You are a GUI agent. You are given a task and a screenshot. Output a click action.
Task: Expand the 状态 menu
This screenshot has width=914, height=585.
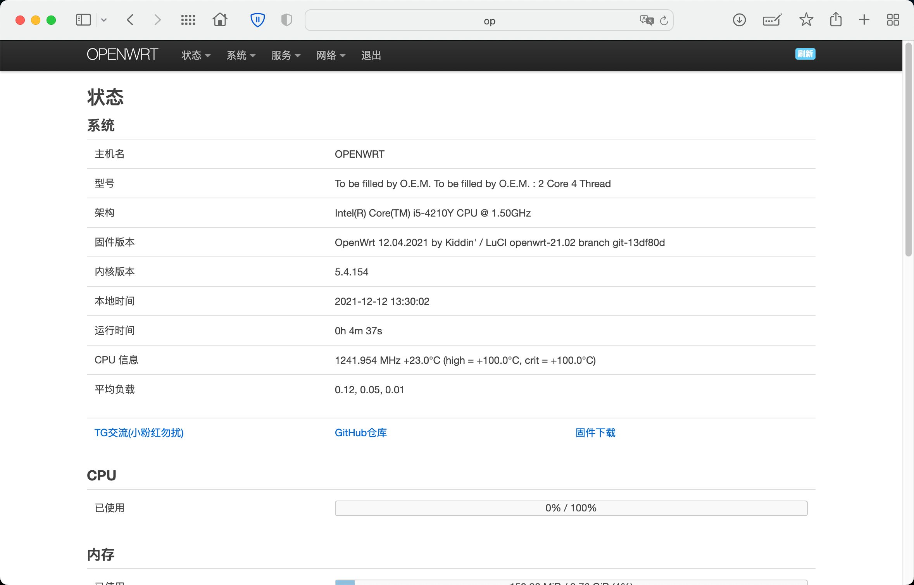point(196,55)
